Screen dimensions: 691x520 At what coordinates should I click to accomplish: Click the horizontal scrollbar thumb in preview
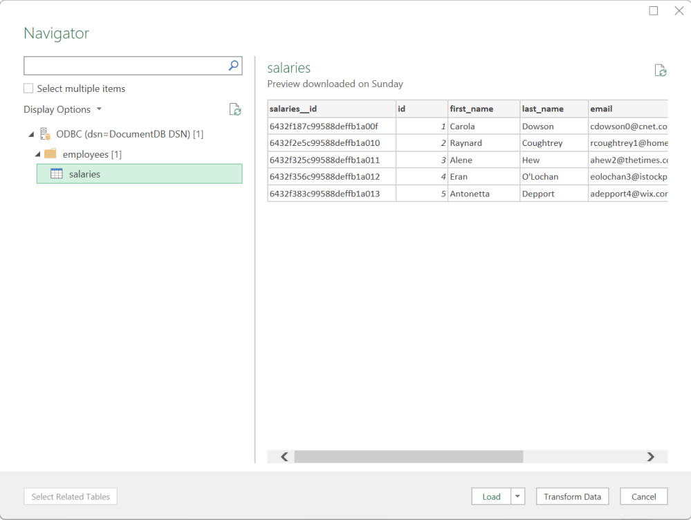tap(408, 456)
